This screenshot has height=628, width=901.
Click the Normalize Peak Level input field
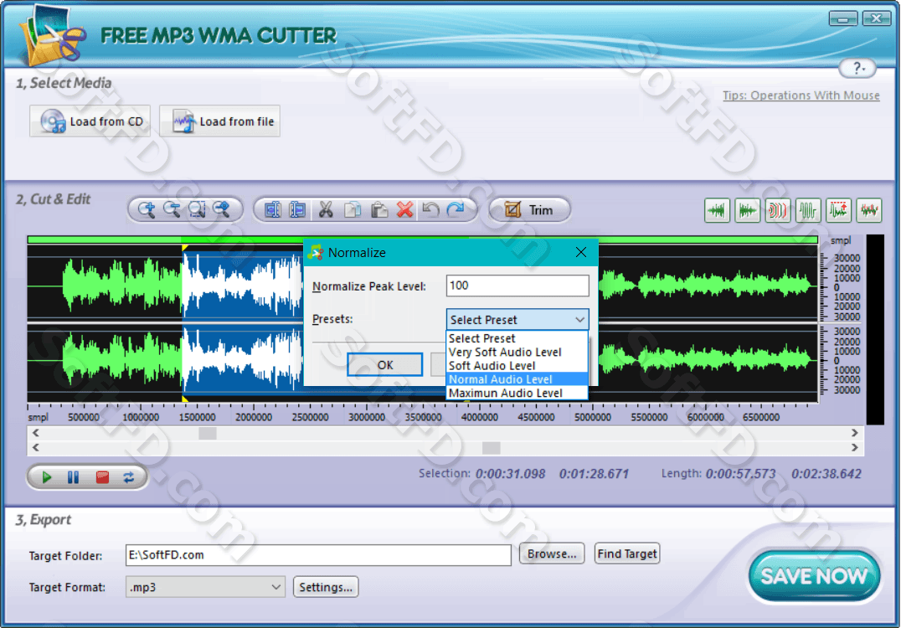[x=517, y=286]
